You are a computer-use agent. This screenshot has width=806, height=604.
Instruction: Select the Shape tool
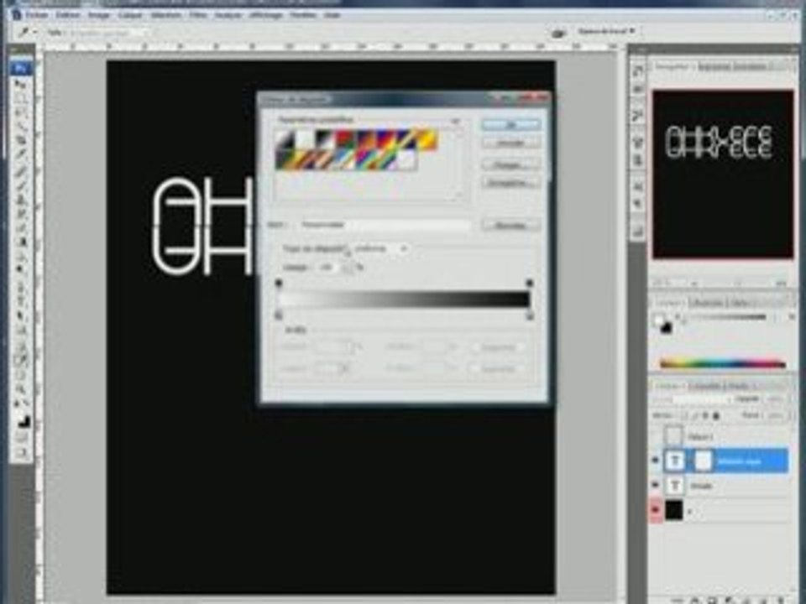[x=22, y=328]
